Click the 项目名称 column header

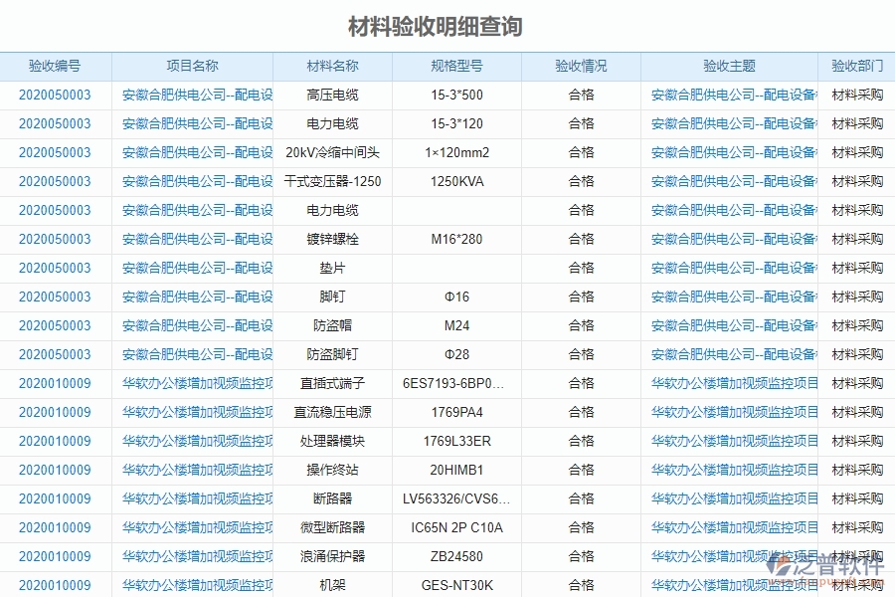[194, 67]
